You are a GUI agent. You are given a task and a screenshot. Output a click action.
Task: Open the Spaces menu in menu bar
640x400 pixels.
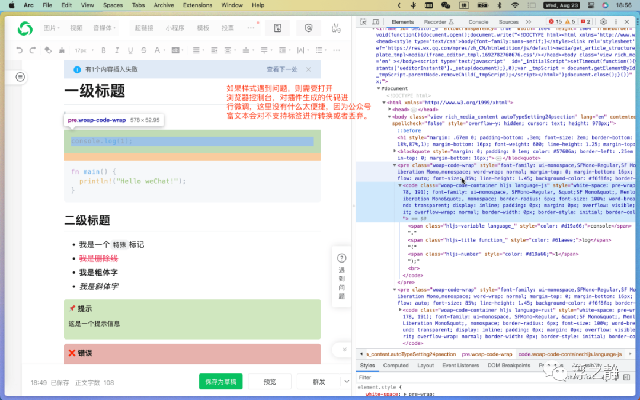click(x=113, y=5)
